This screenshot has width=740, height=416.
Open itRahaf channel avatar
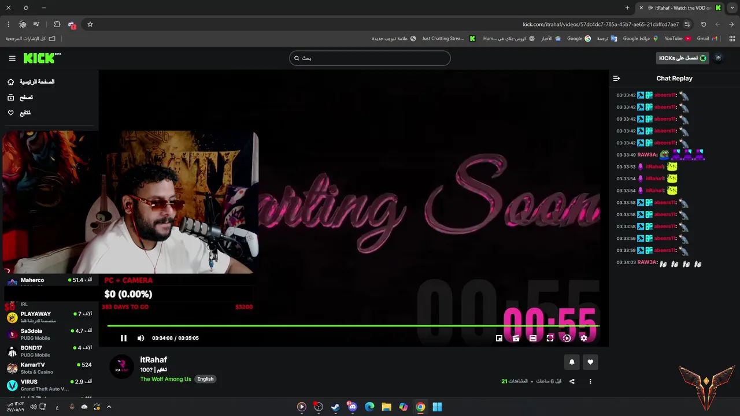pos(121,367)
